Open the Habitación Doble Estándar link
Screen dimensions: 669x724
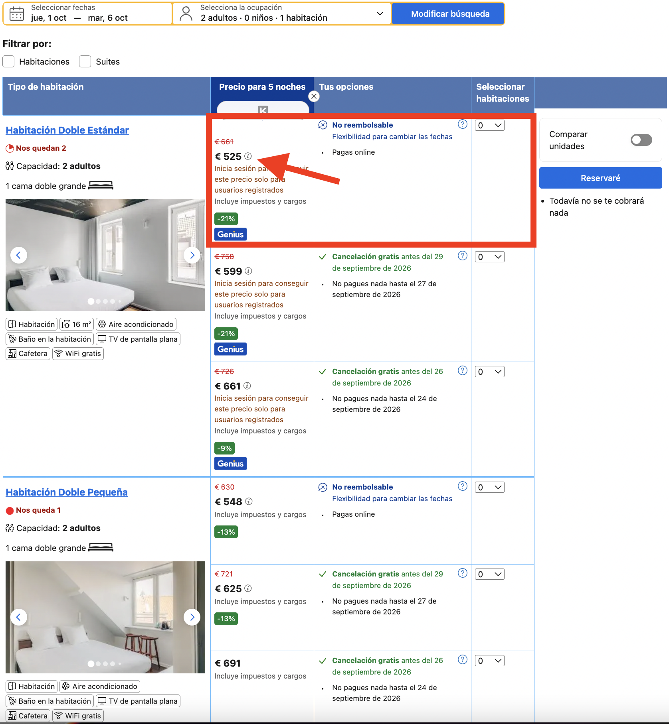tap(67, 130)
